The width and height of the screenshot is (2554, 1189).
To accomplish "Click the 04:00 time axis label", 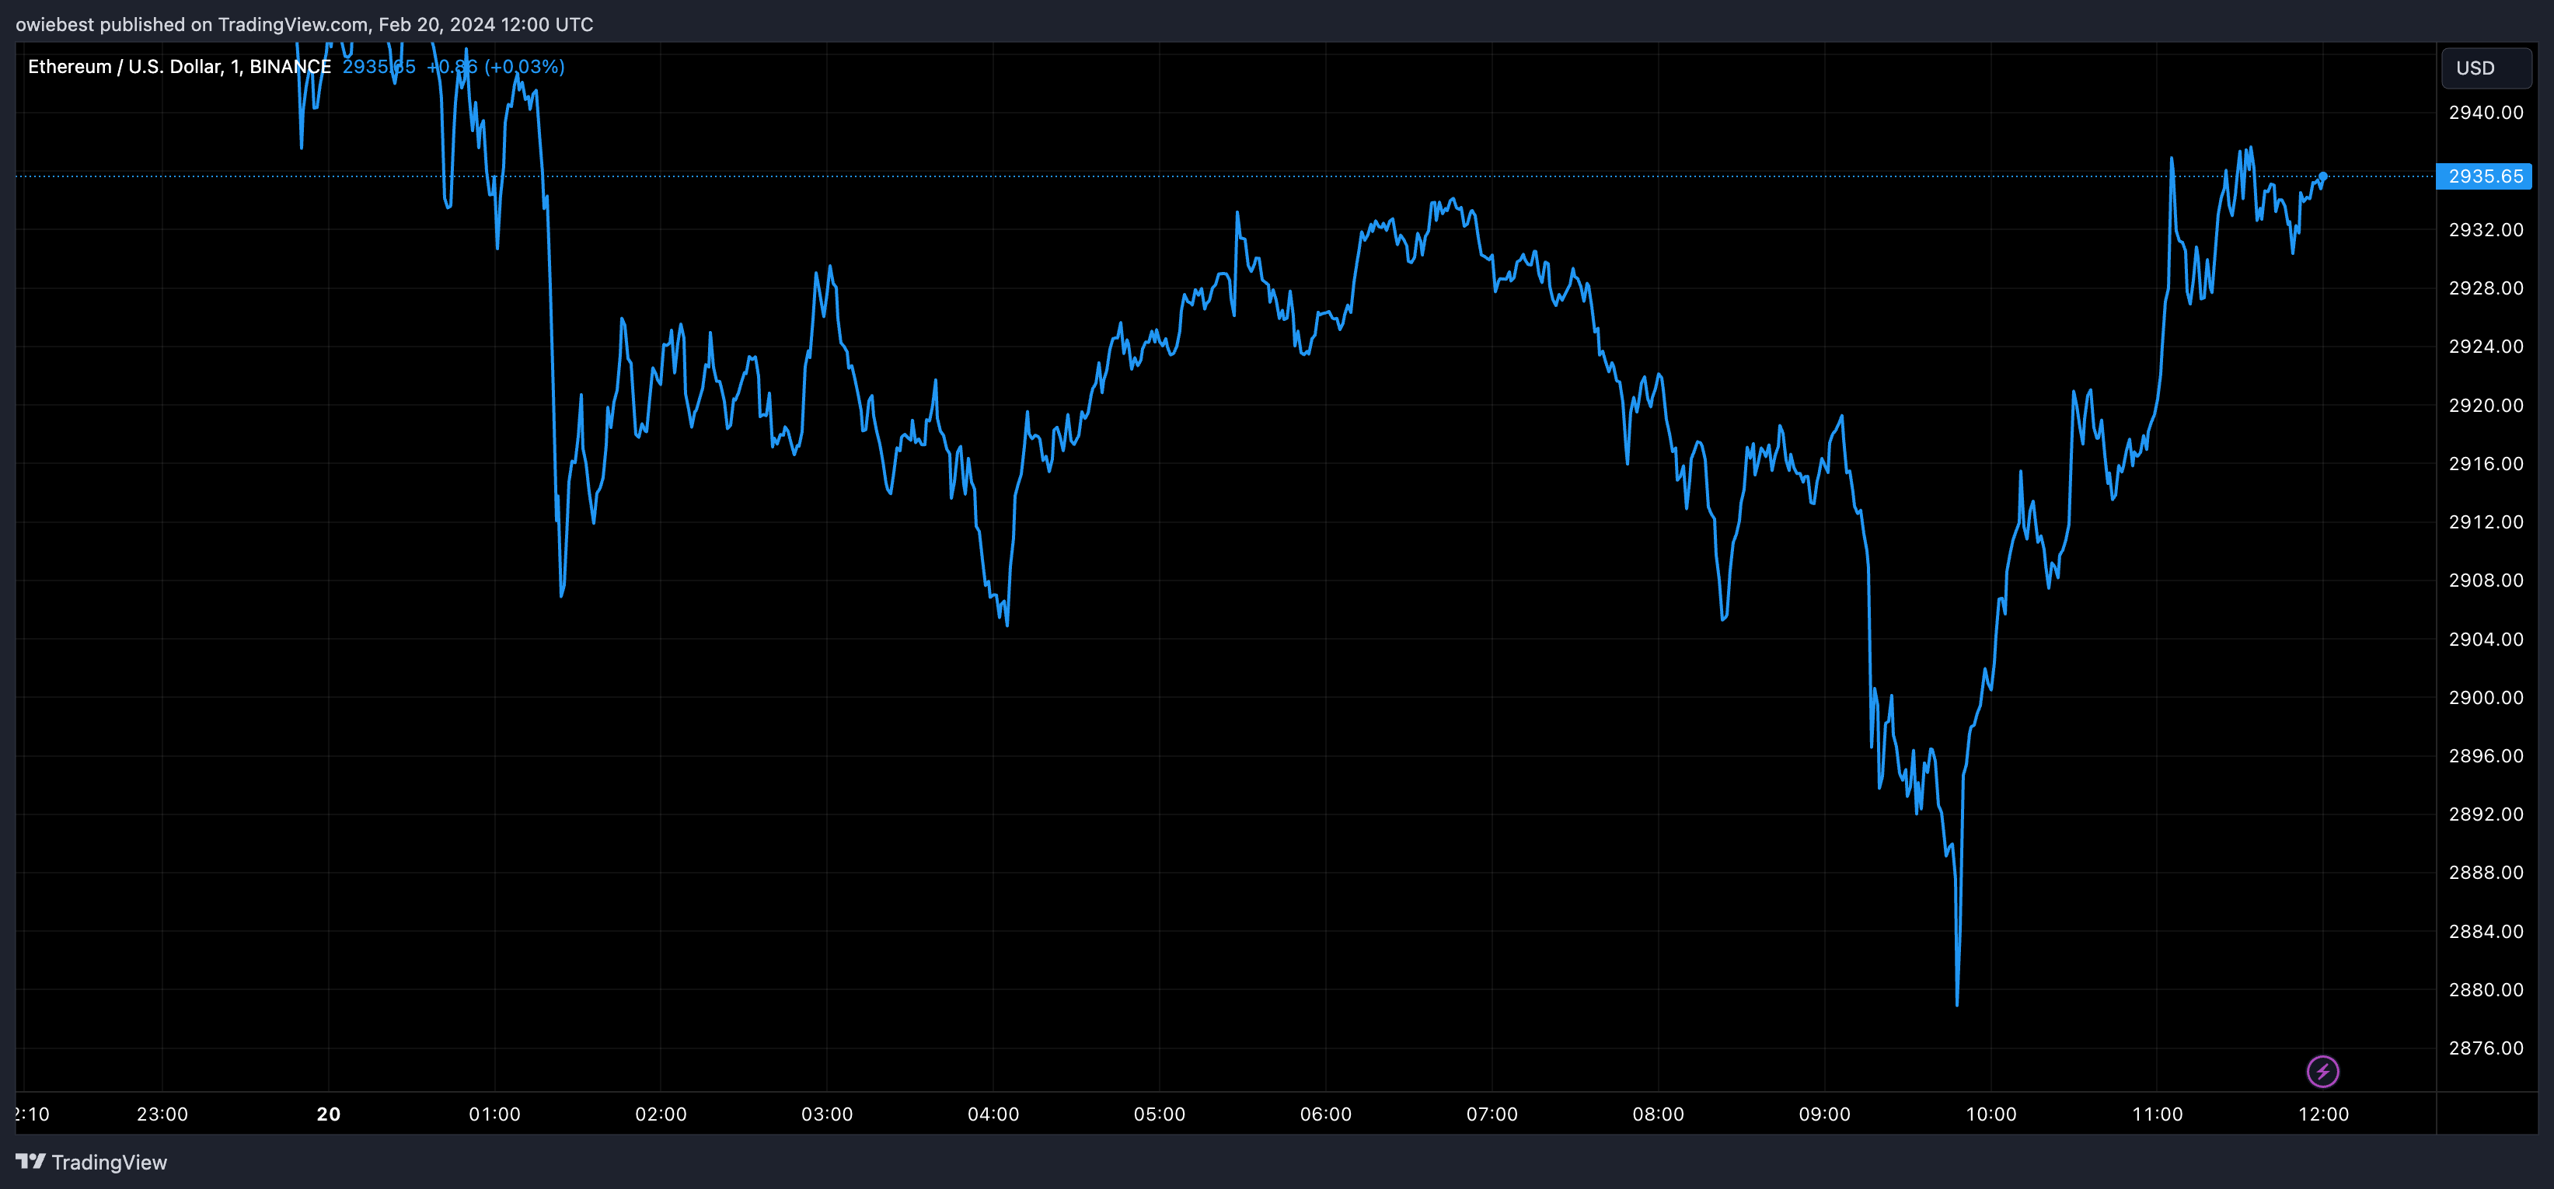I will click(x=993, y=1114).
